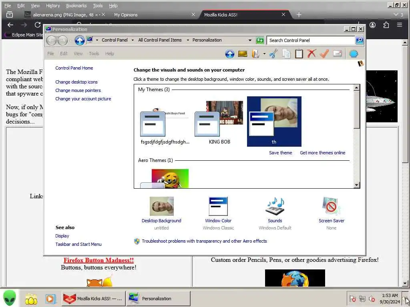Viewport: 410px width, 307px height.
Task: Open Firefox extensions puzzle icon
Action: click(386, 25)
